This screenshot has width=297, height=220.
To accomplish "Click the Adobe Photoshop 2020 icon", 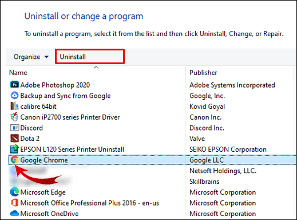I will (14, 85).
